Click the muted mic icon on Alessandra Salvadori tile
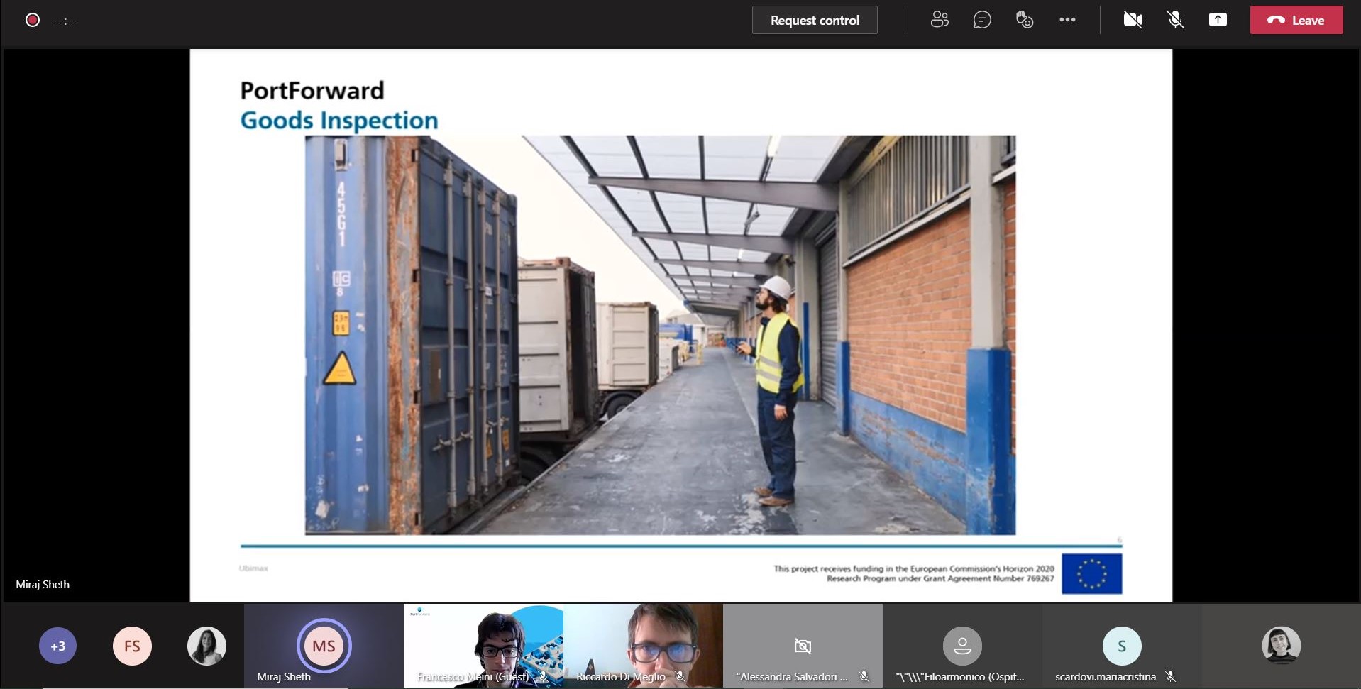 click(864, 677)
